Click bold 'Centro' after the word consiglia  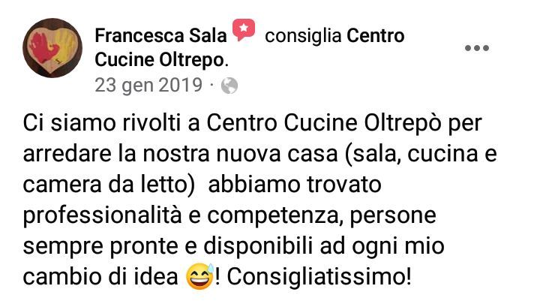tap(376, 35)
